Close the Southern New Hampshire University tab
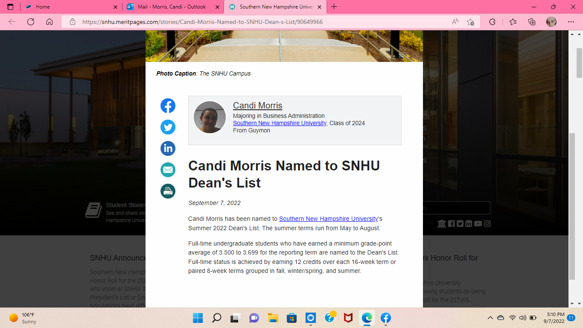This screenshot has width=583, height=328. coord(319,7)
